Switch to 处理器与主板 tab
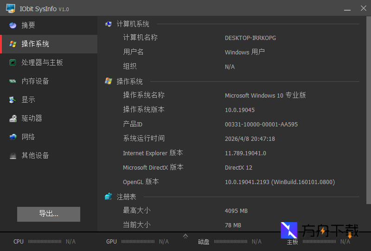 click(x=49, y=62)
